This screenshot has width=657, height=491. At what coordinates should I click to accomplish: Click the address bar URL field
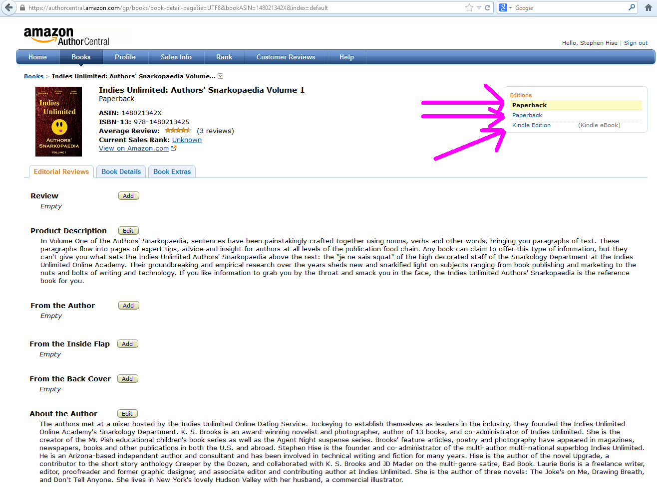245,8
